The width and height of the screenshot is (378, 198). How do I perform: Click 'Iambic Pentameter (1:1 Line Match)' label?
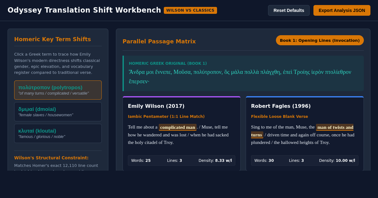[x=166, y=117]
